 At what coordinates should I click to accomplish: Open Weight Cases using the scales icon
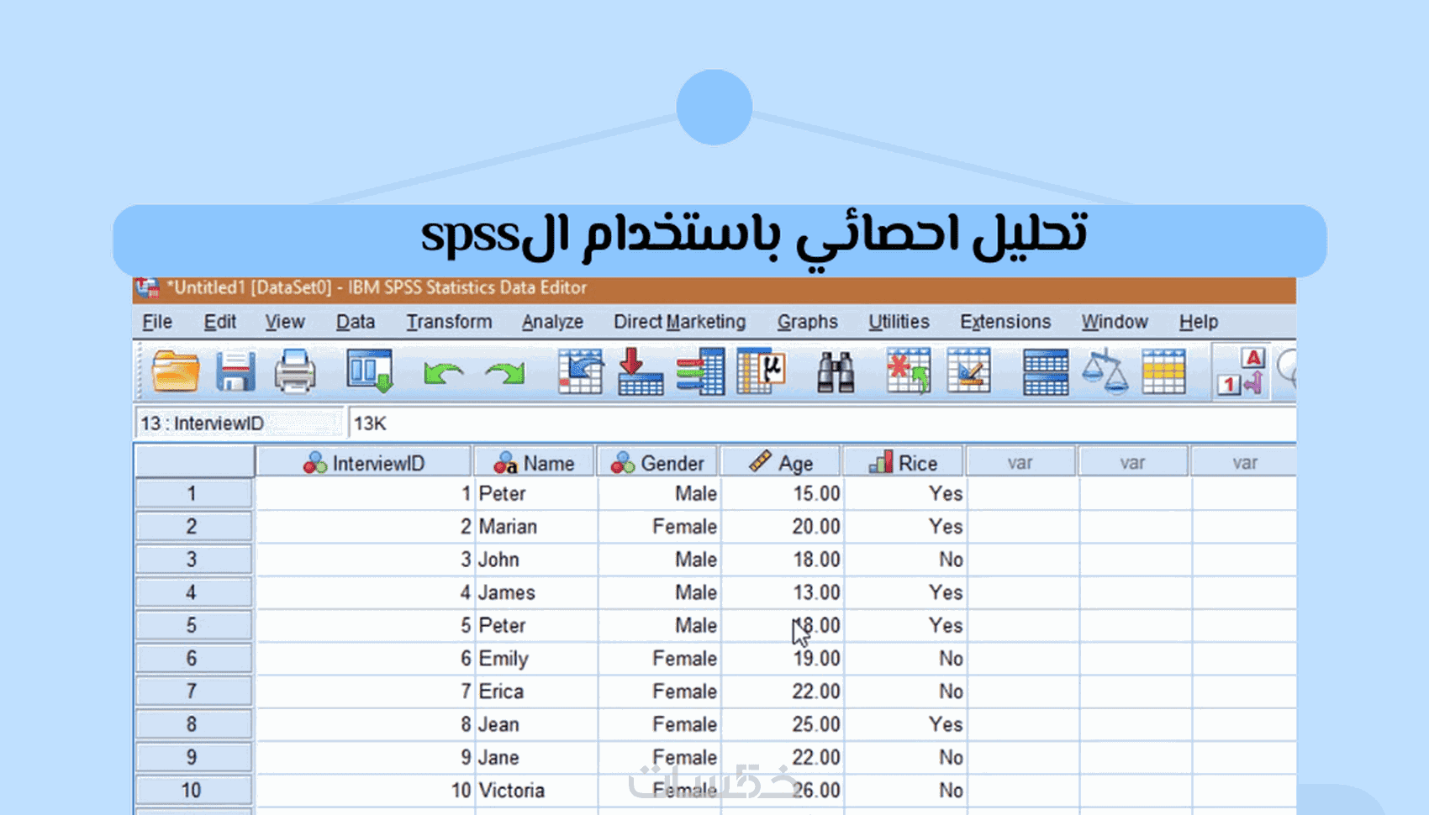tap(1105, 371)
